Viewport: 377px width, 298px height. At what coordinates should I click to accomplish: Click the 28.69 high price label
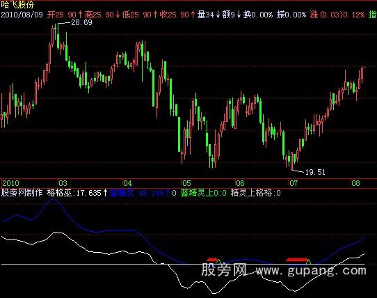pyautogui.click(x=81, y=22)
